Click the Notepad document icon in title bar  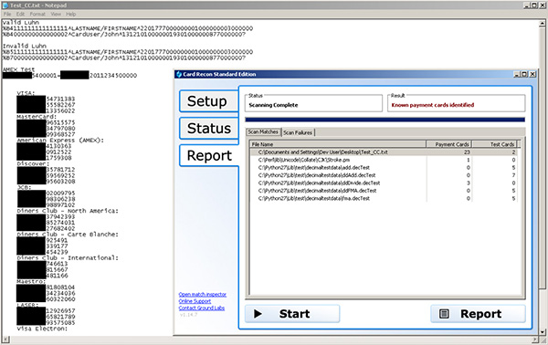coord(5,5)
